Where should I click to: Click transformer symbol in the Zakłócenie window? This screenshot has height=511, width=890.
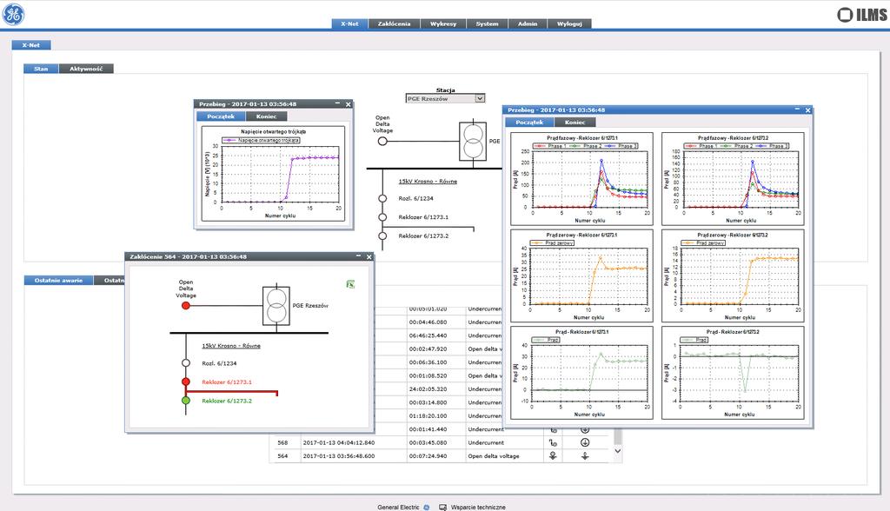point(276,305)
